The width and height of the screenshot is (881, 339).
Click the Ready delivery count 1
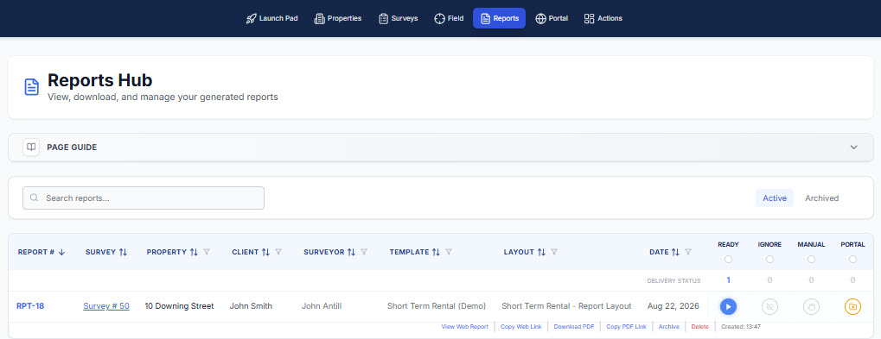click(728, 280)
